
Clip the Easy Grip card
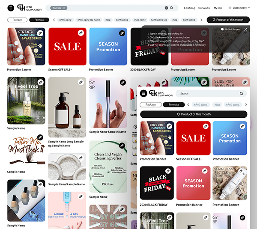(122, 209)
